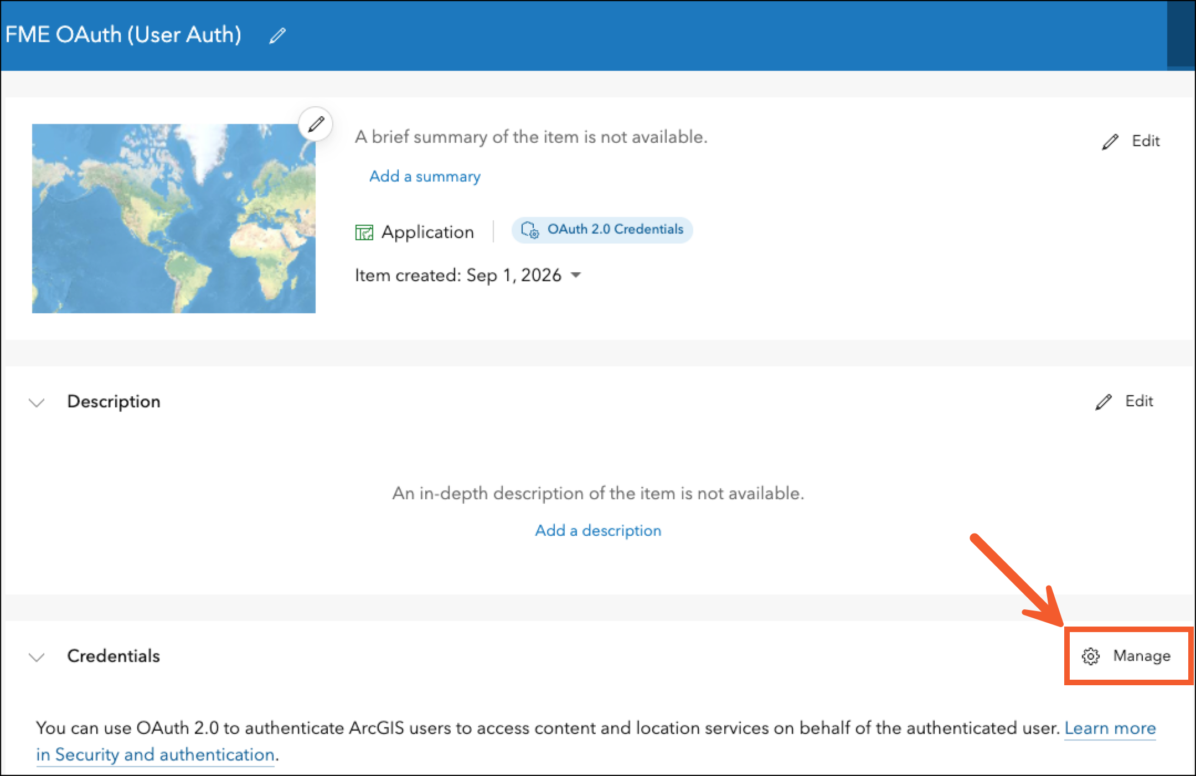Click the Manage credentials button

tap(1127, 656)
